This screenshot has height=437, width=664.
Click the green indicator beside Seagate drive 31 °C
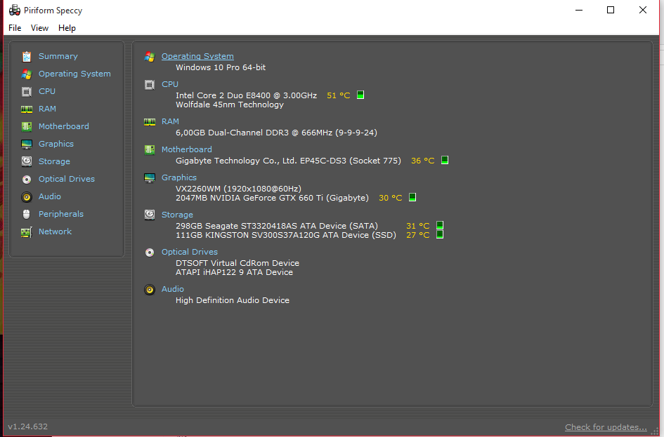point(440,225)
